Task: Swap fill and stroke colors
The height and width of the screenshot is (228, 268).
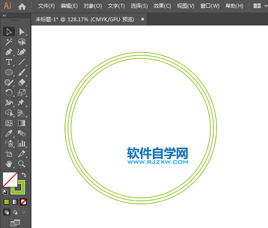Action: click(24, 175)
